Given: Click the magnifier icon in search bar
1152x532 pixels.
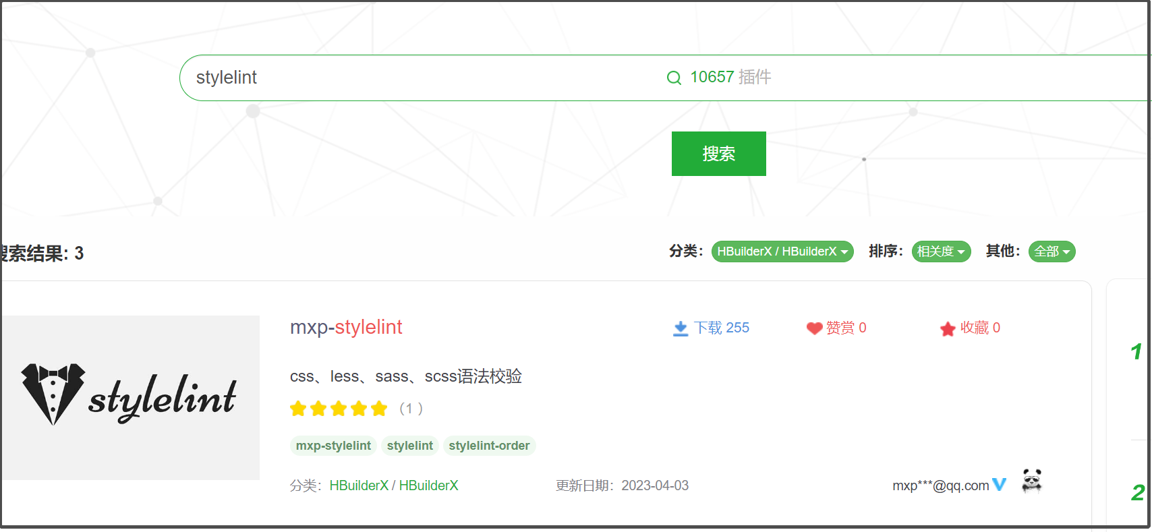Looking at the screenshot, I should [674, 78].
